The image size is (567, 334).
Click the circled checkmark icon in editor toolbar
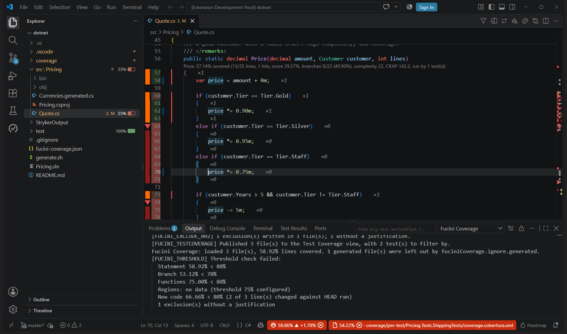point(525,21)
